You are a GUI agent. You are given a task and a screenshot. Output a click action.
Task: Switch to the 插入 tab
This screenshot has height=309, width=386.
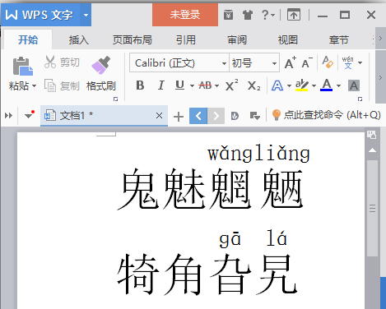(79, 40)
